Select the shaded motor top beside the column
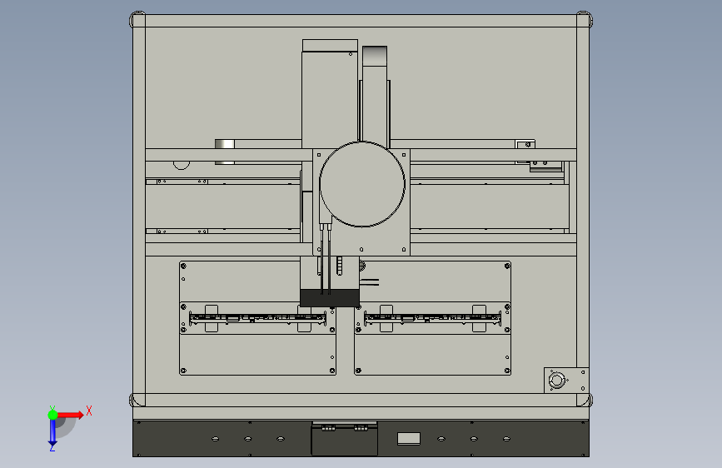Image resolution: width=722 pixels, height=468 pixels. click(x=375, y=56)
